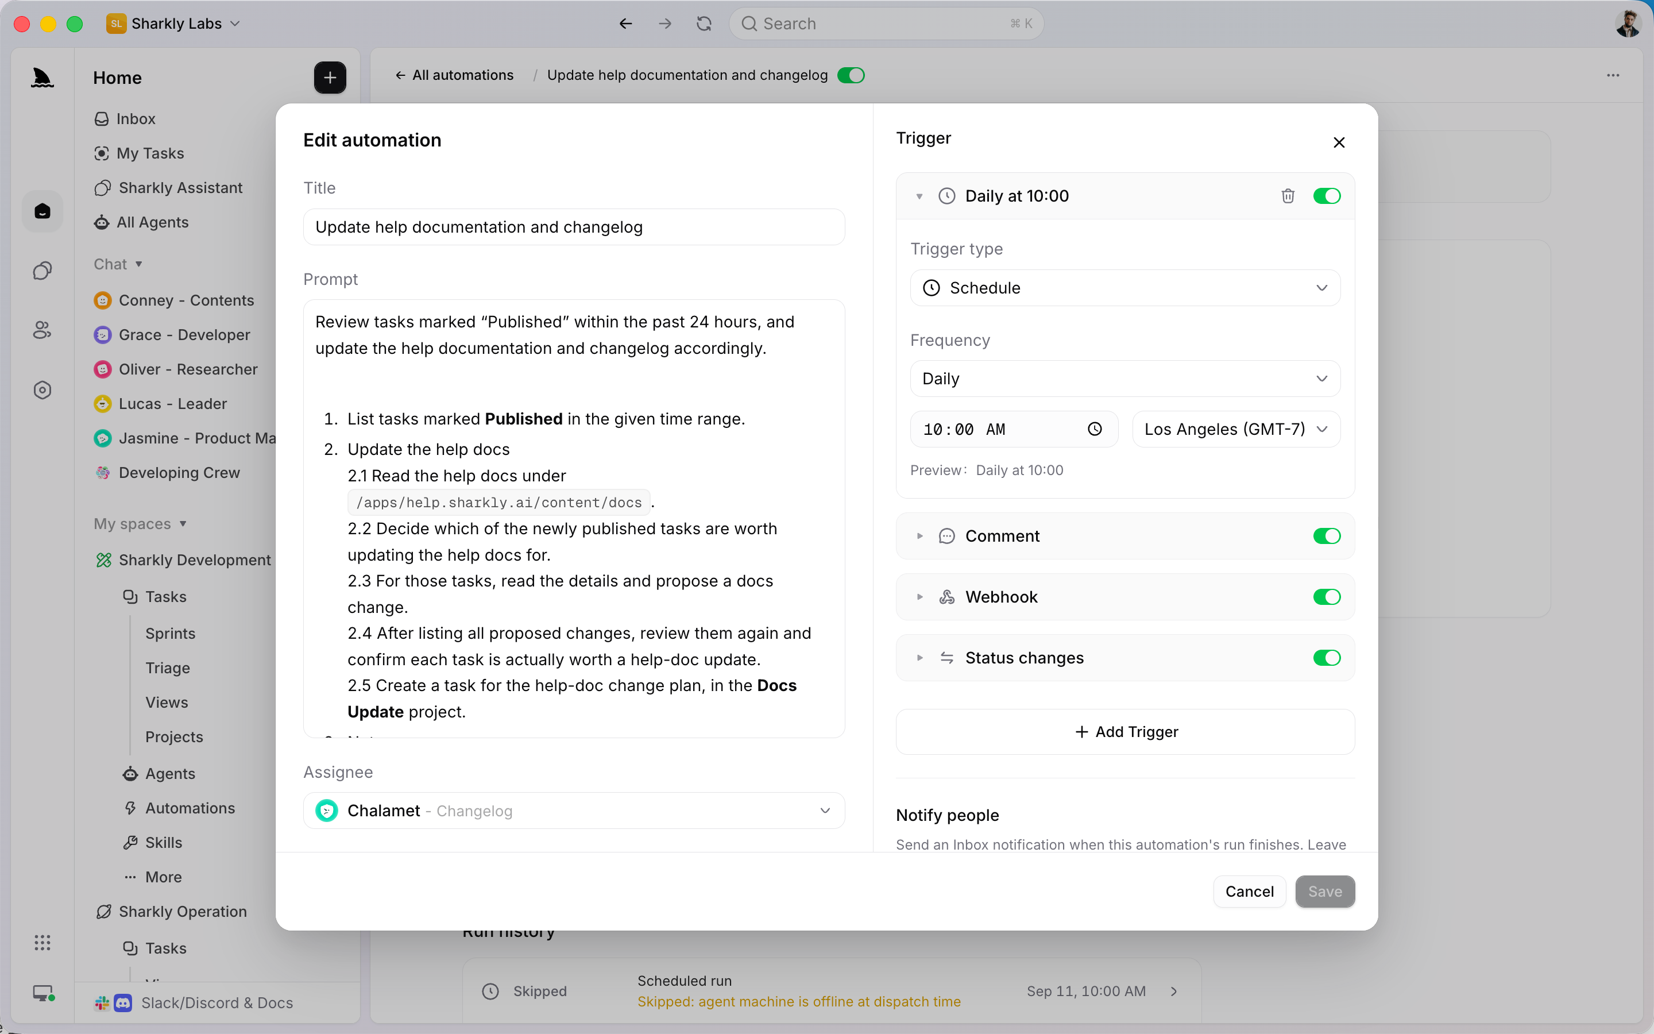Collapse the Chat section in sidebar
The width and height of the screenshot is (1654, 1034).
pos(118,264)
